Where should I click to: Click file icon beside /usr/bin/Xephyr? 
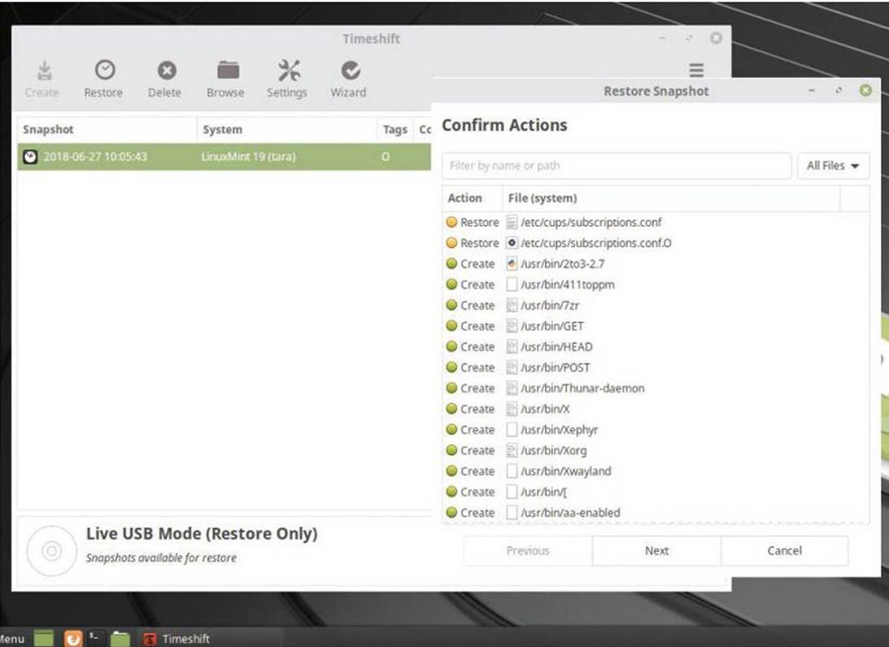pos(512,430)
